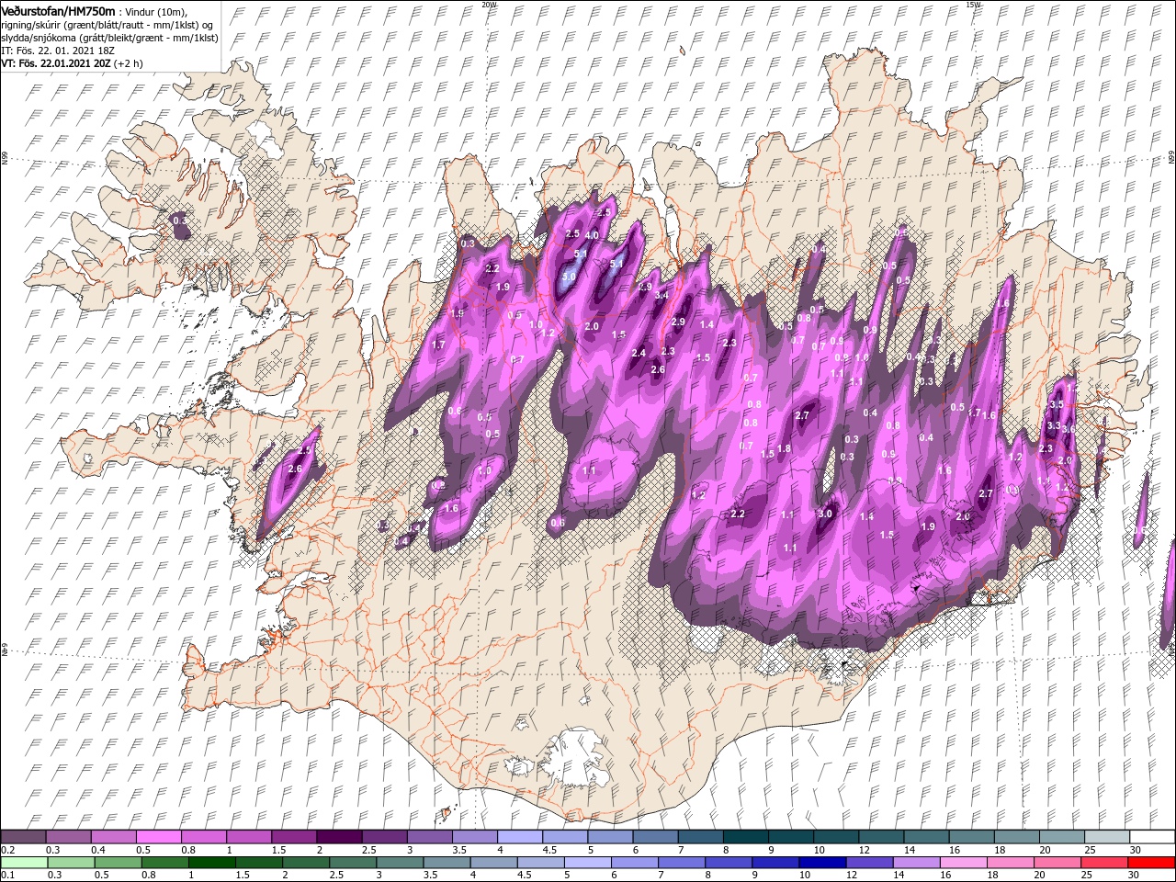Viewport: 1176px width, 882px height.
Task: Click the 0.2 label under the snow legend
Action: [x=7, y=850]
